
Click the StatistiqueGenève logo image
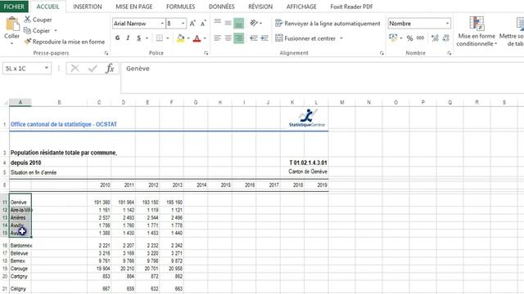(307, 118)
